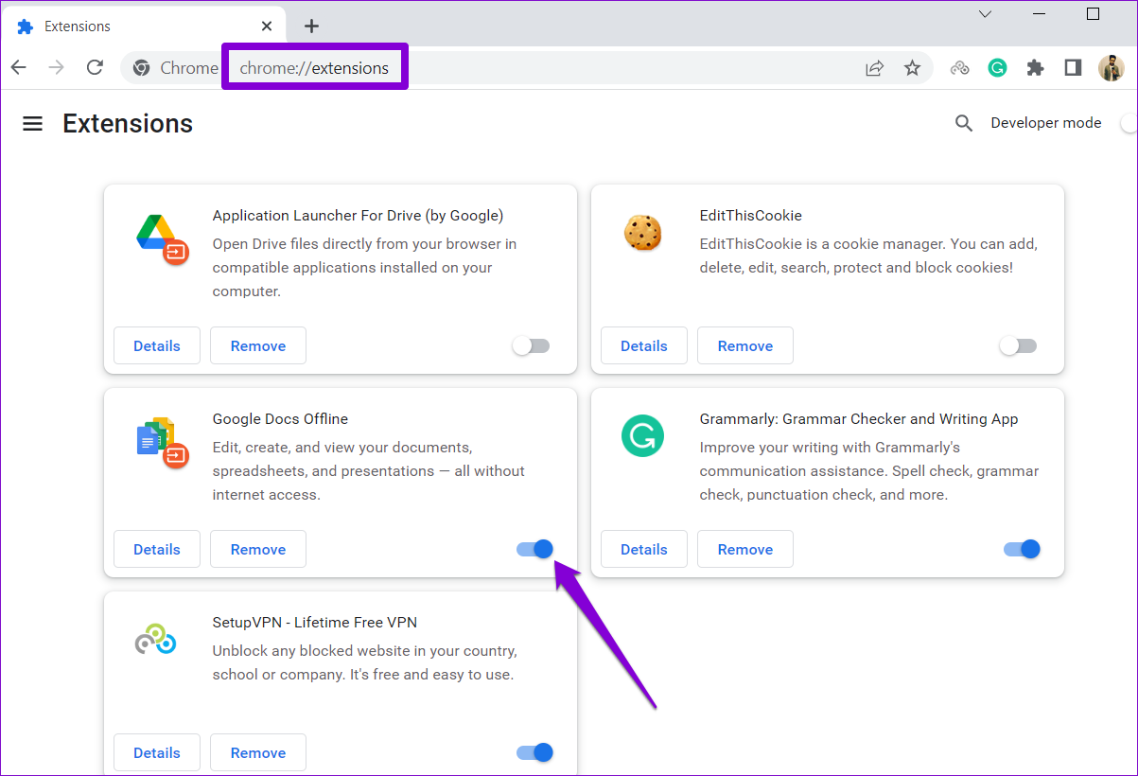1138x776 pixels.
Task: Remove the Google Docs Offline extension
Action: pos(258,549)
